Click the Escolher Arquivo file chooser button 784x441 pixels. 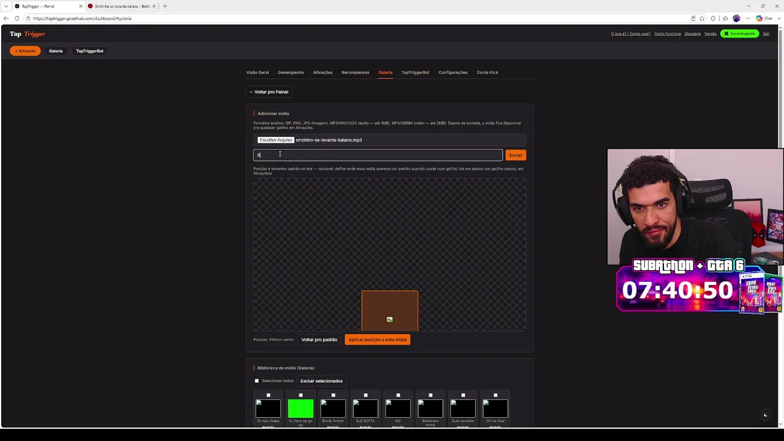coord(276,140)
